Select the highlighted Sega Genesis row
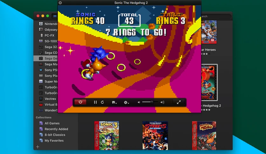 45,58
